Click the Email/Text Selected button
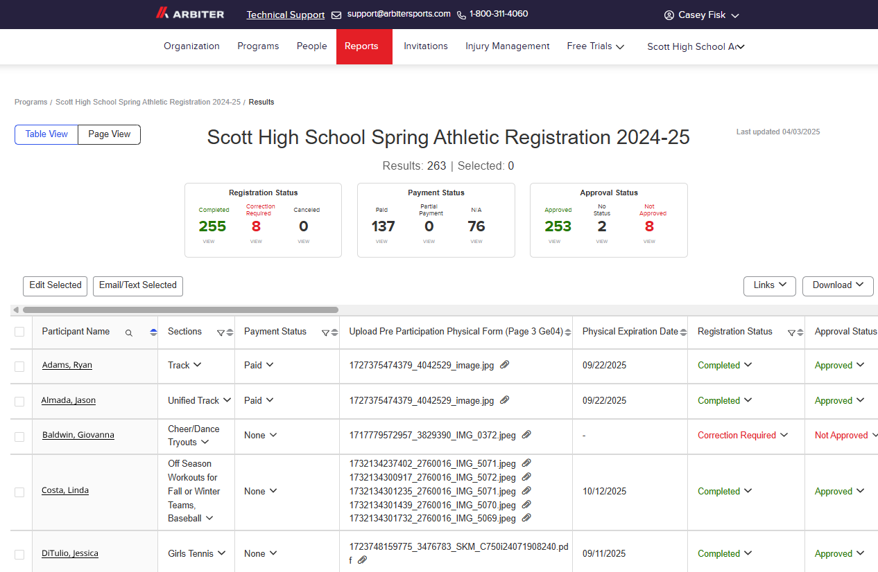The image size is (878, 572). pyautogui.click(x=137, y=285)
